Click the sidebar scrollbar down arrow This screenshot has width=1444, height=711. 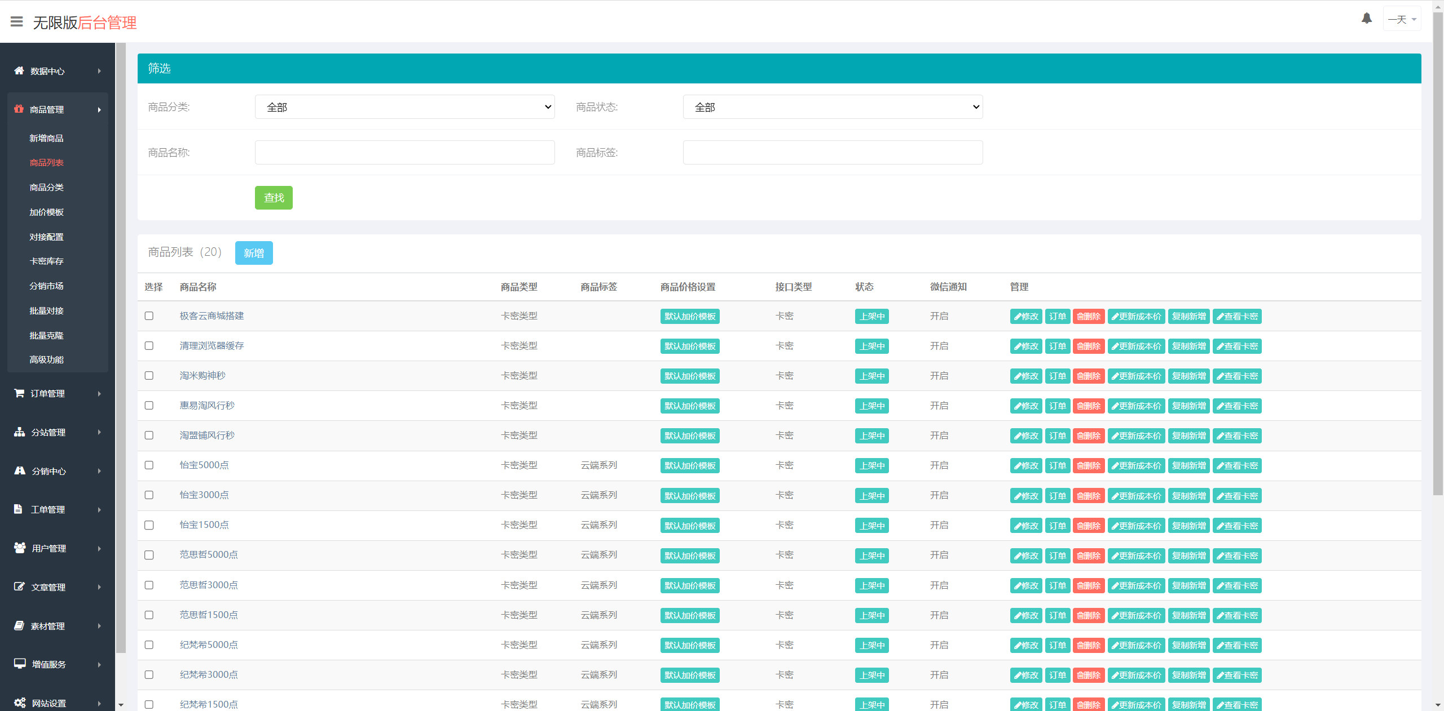121,705
